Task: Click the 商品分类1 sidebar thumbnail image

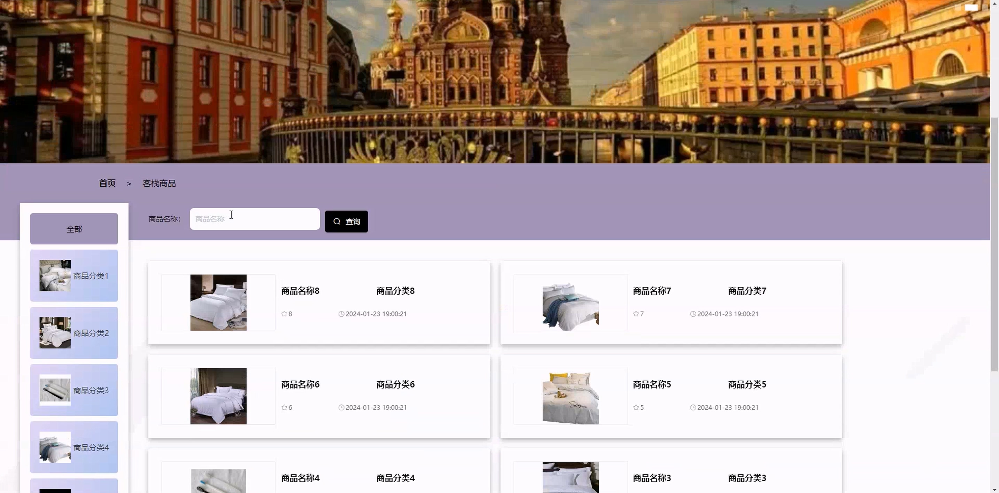Action: coord(55,275)
